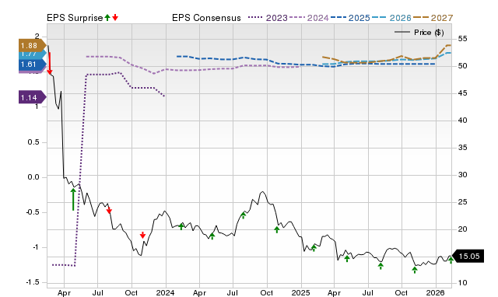The width and height of the screenshot is (498, 297).
Task: Click the EPS Surprise legend label
Action: pos(75,18)
